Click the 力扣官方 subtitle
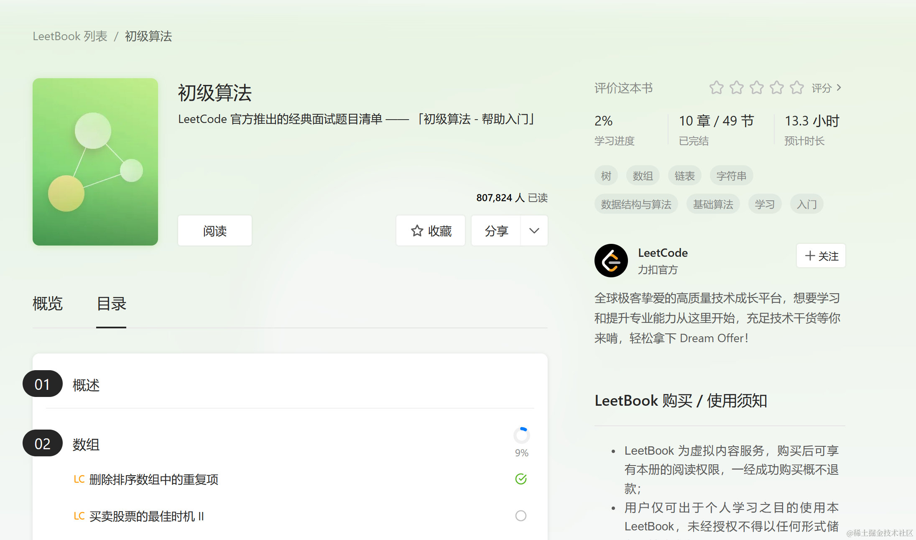 click(x=658, y=270)
